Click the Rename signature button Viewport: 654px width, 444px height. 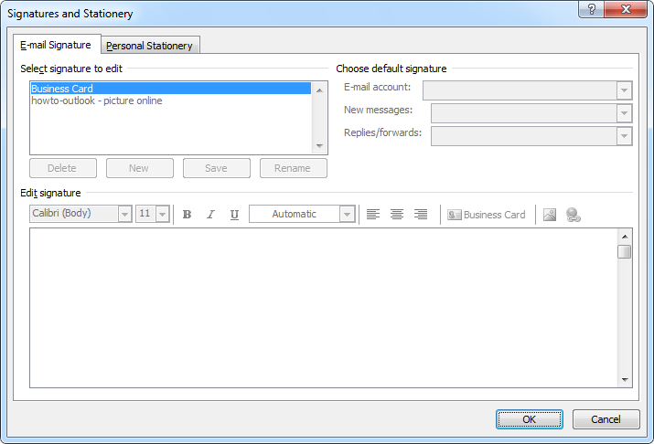coord(294,168)
